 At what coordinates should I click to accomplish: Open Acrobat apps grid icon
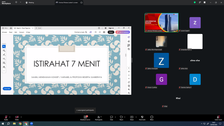coord(106,28)
